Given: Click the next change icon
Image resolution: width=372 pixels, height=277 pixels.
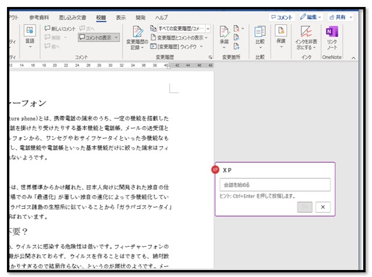Looking at the screenshot, I should click(236, 46).
